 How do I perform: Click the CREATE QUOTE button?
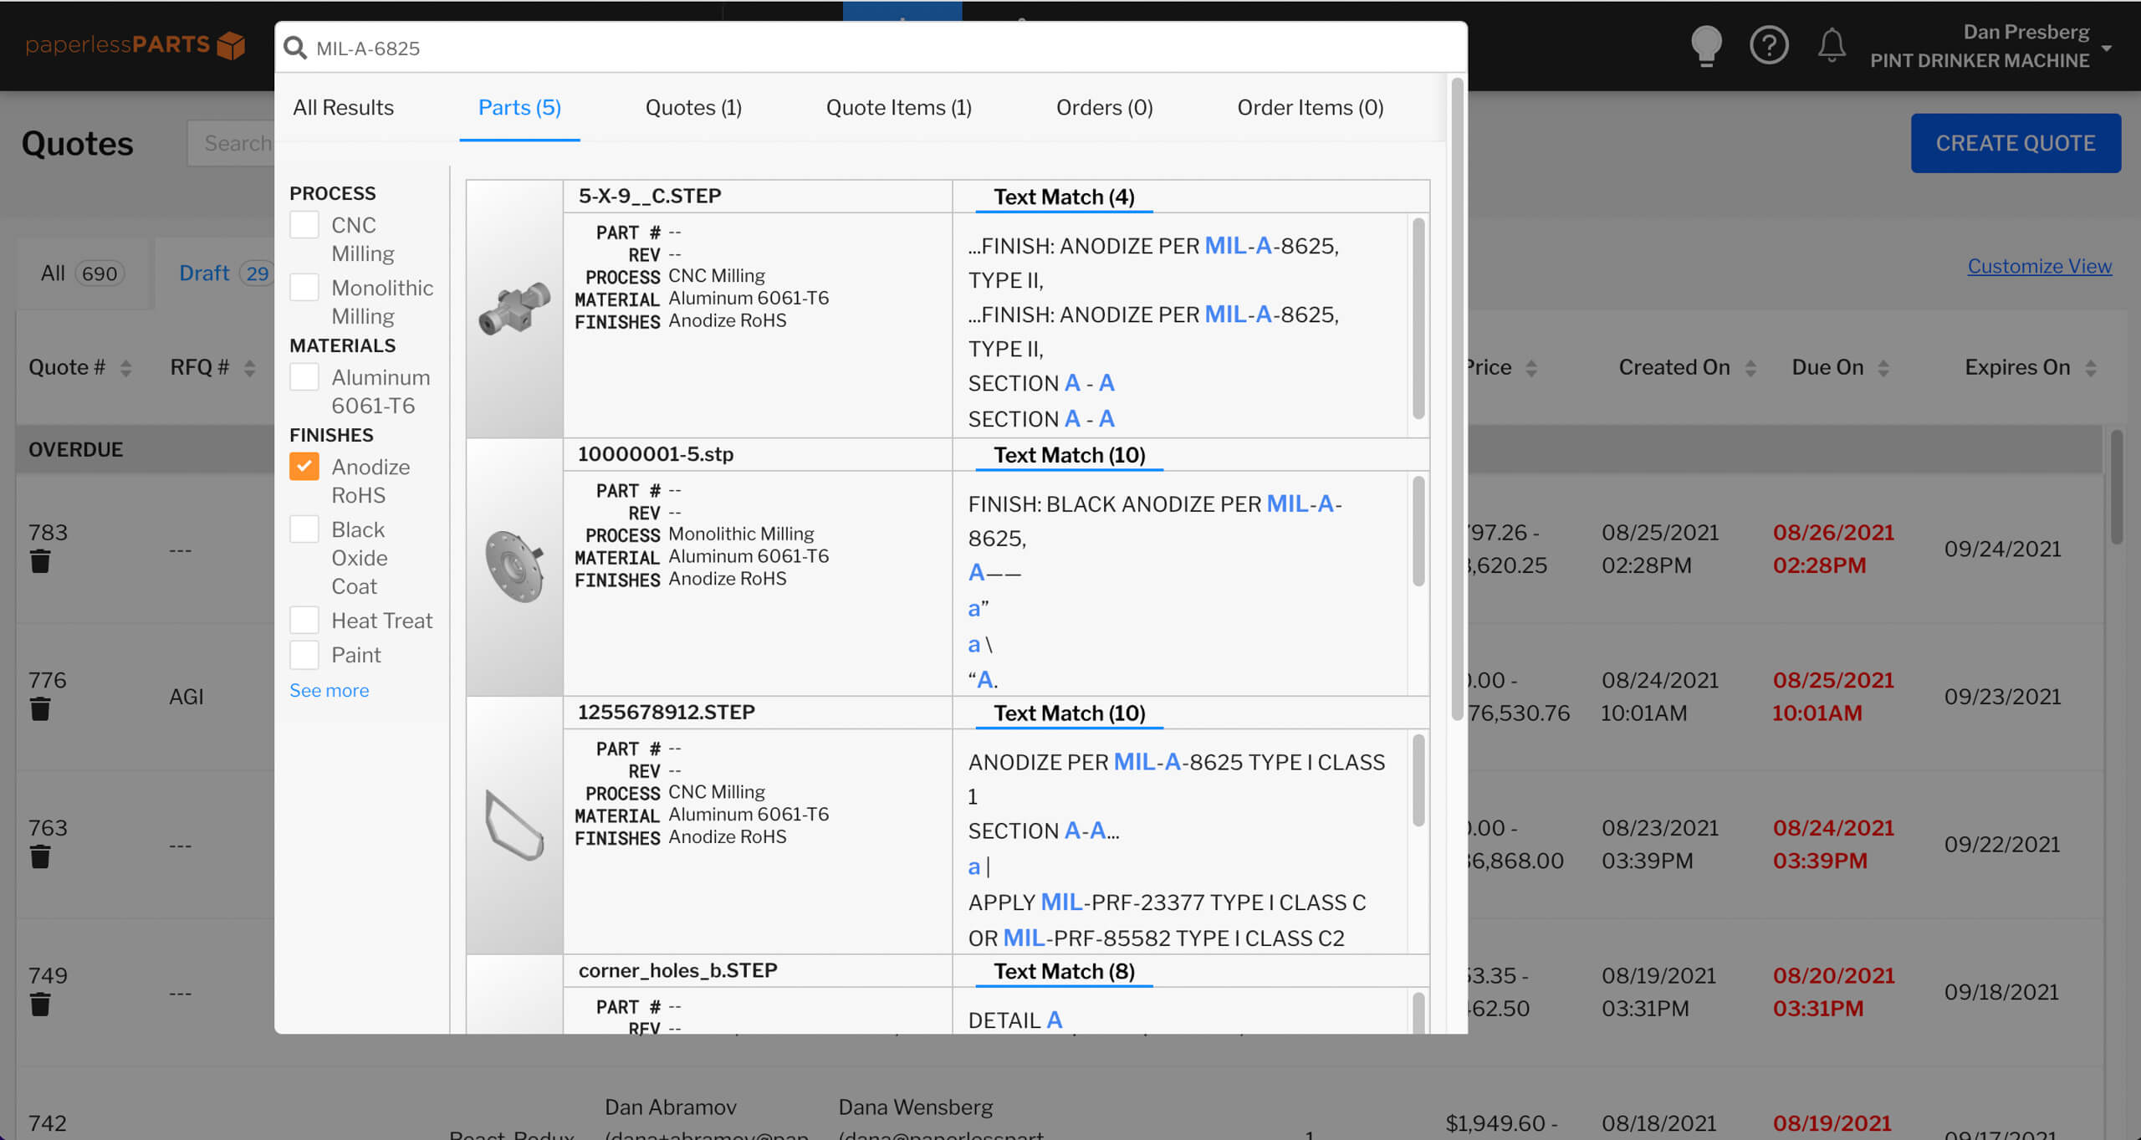[2015, 143]
